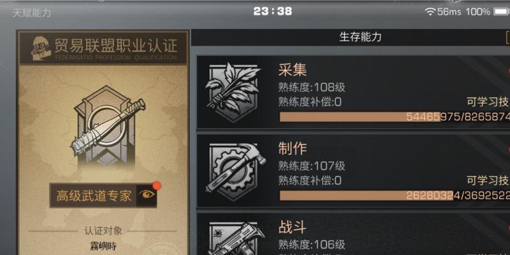Tap 可学习技 link in Gathering row
Viewport: 510px width, 255px height.
point(488,102)
